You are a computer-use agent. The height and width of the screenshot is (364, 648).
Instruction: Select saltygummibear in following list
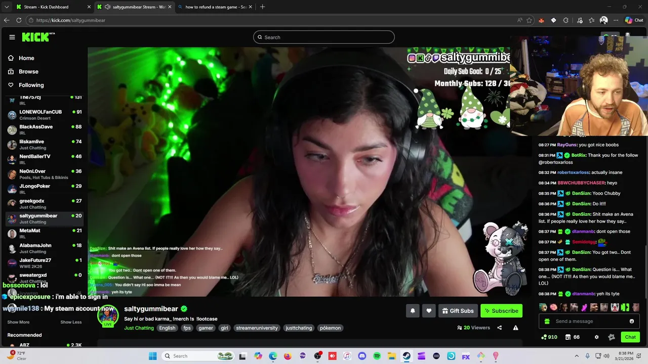pos(45,218)
